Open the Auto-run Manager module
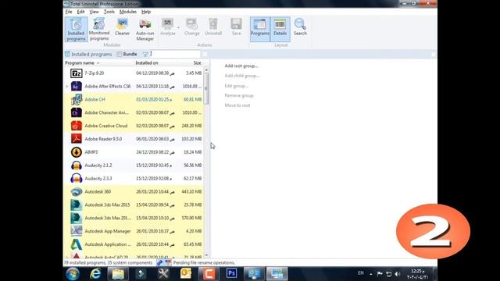This screenshot has width=500, height=281. (x=145, y=30)
